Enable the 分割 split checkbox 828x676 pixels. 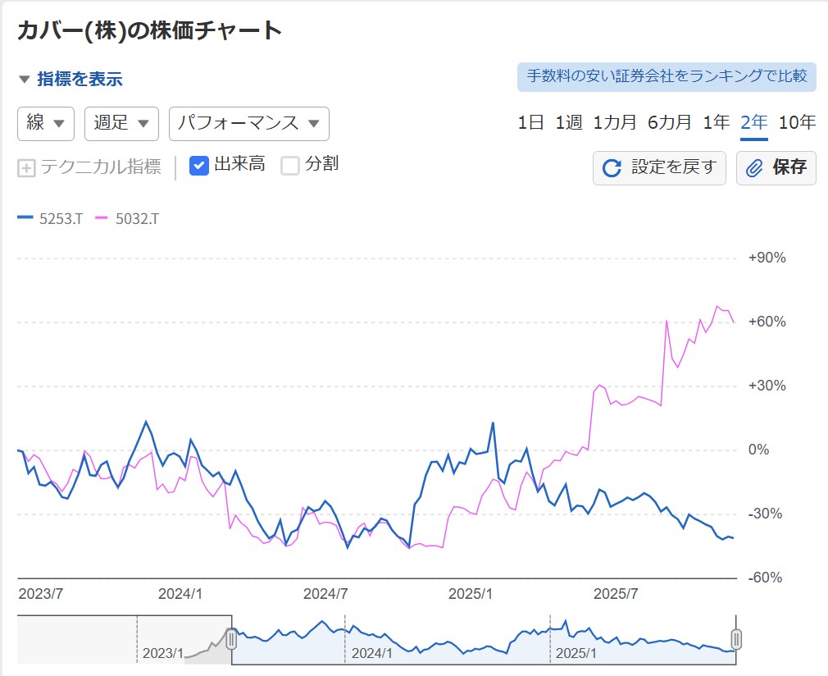coord(290,166)
